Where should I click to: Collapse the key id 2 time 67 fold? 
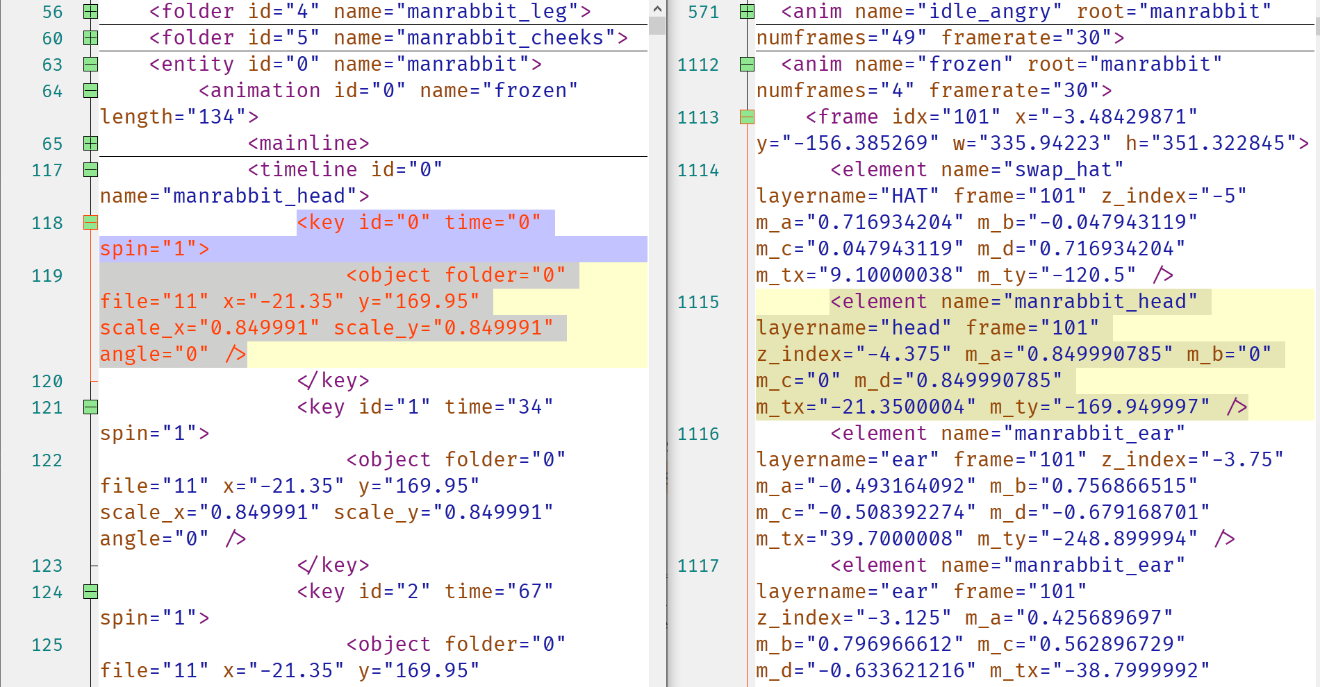(x=90, y=592)
